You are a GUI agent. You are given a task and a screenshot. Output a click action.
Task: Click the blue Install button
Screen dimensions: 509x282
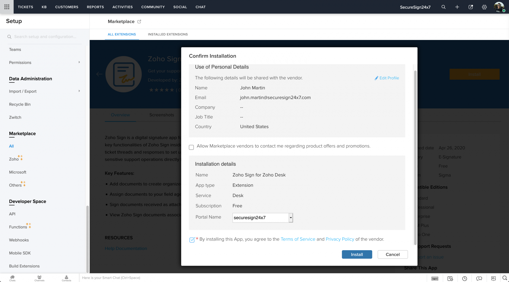tap(357, 255)
